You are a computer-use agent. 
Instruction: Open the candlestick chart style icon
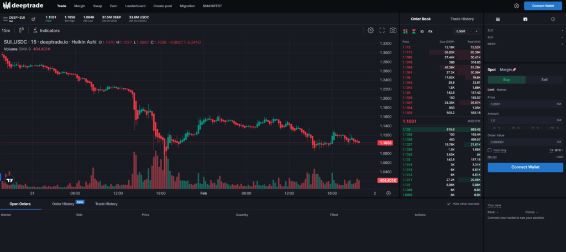click(22, 30)
